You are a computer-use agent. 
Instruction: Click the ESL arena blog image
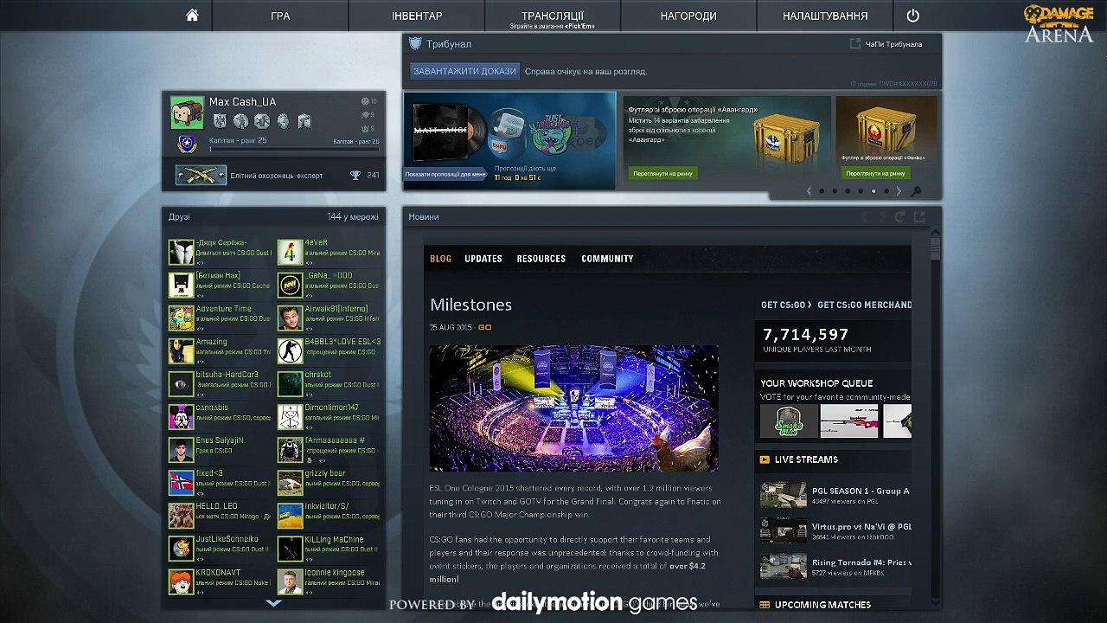[x=573, y=408]
